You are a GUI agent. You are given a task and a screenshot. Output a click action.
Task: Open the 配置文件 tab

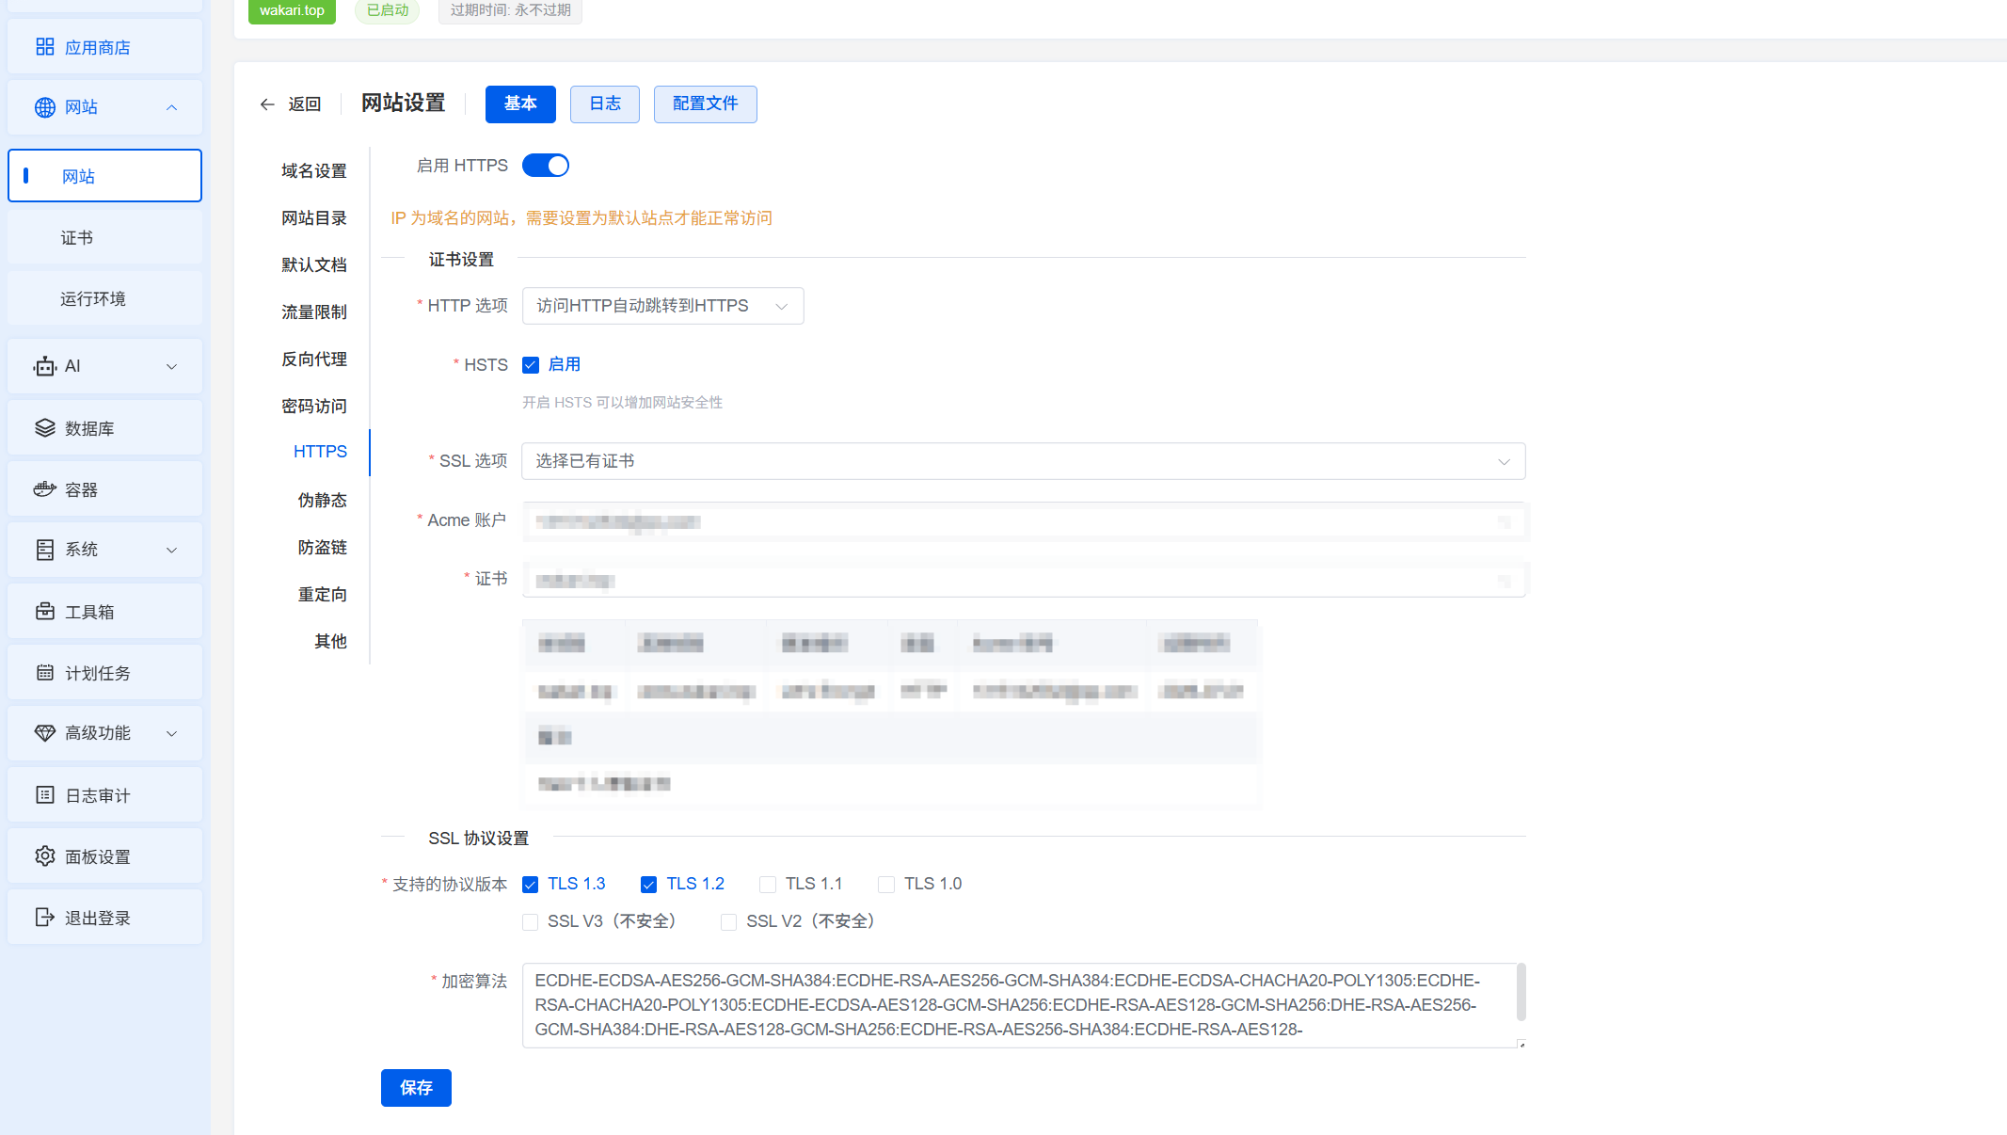(705, 104)
